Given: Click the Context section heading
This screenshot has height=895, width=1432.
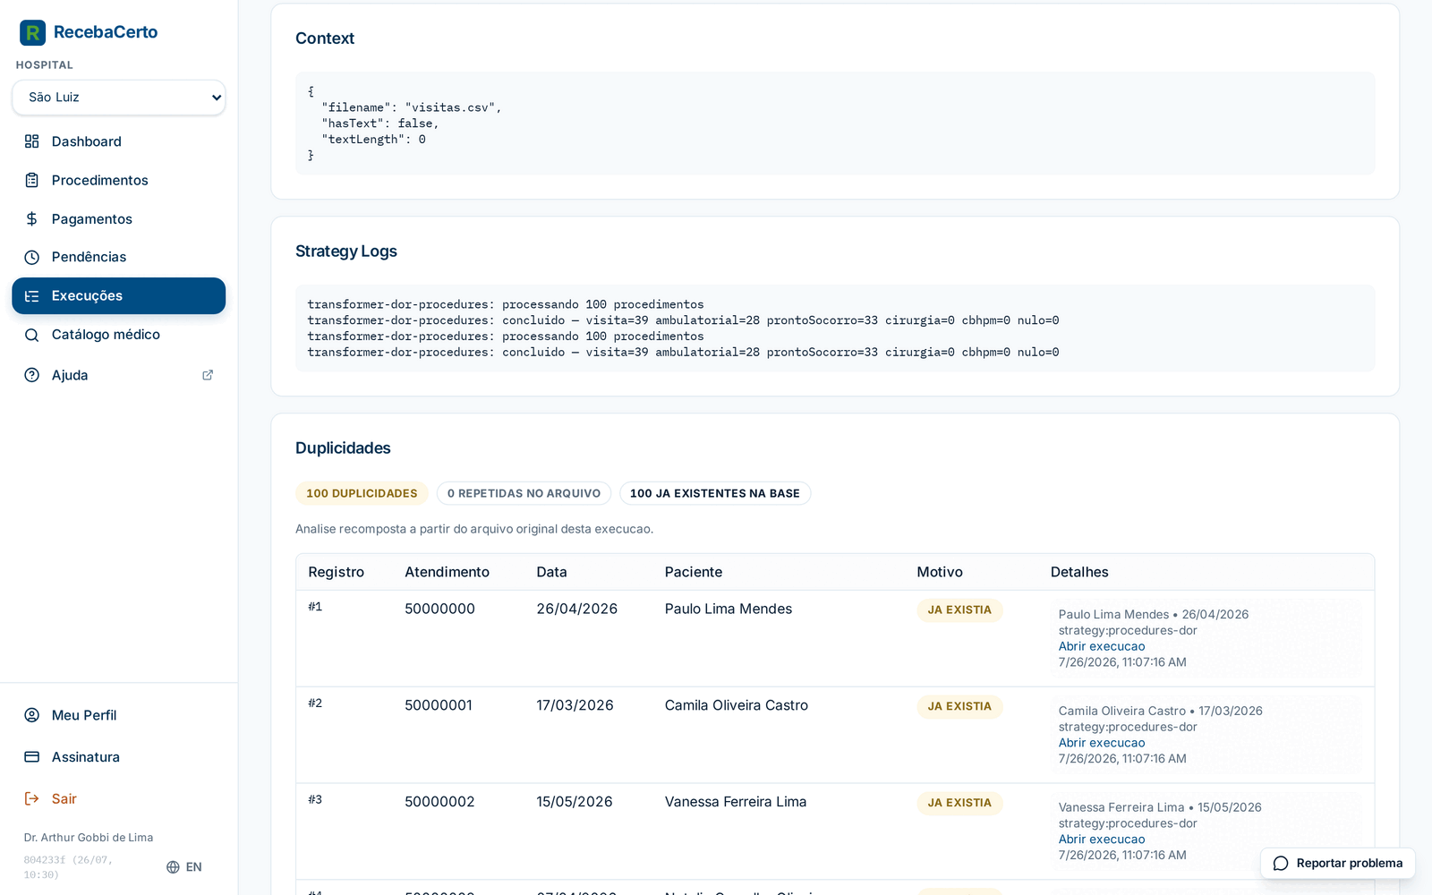Looking at the screenshot, I should (x=325, y=38).
